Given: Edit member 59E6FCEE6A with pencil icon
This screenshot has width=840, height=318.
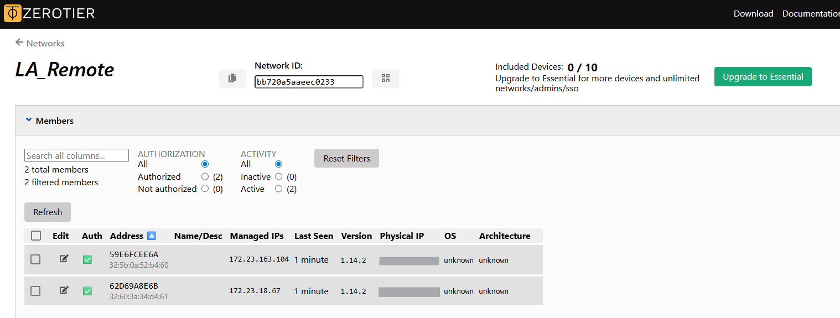Looking at the screenshot, I should [64, 259].
